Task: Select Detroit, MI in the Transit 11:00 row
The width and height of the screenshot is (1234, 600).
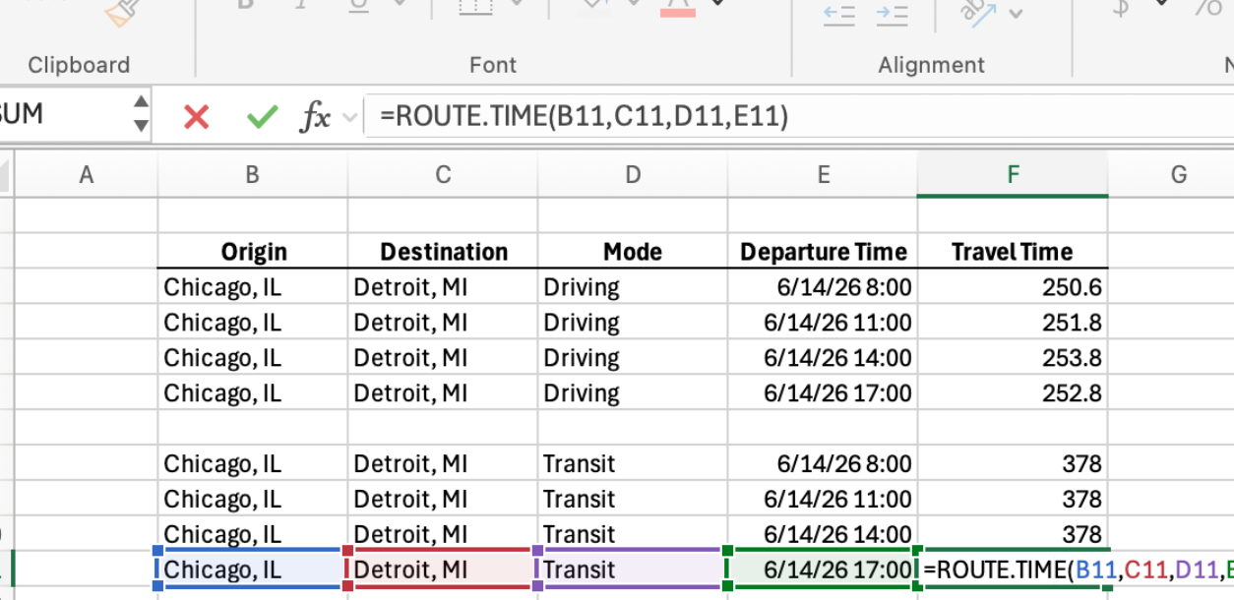Action: click(x=443, y=499)
